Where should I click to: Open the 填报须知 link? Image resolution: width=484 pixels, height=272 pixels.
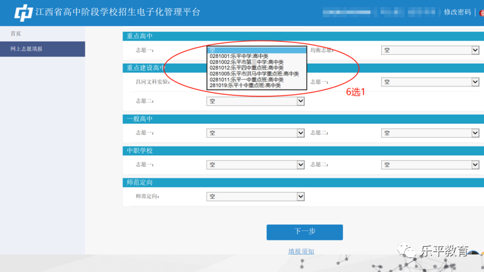pos(301,251)
